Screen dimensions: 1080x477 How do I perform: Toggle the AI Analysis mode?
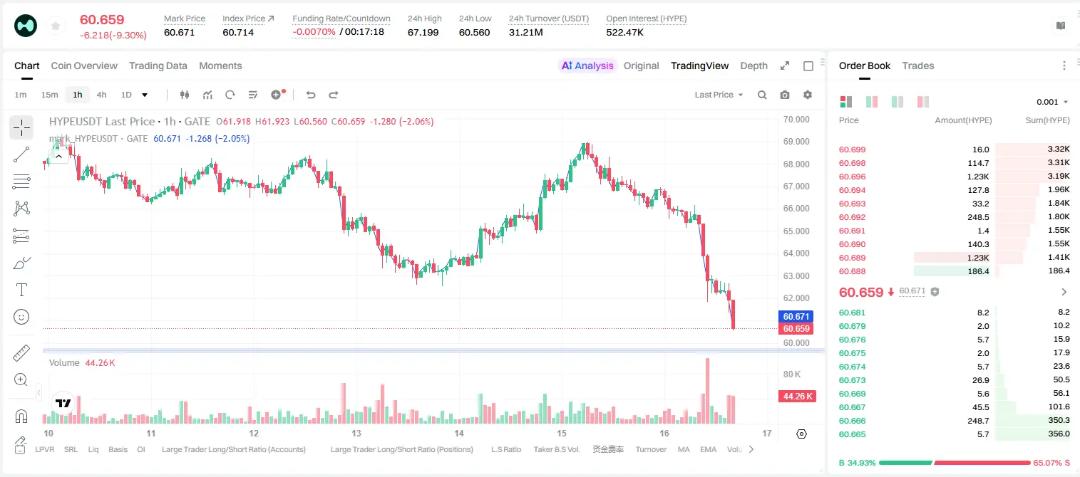point(587,65)
